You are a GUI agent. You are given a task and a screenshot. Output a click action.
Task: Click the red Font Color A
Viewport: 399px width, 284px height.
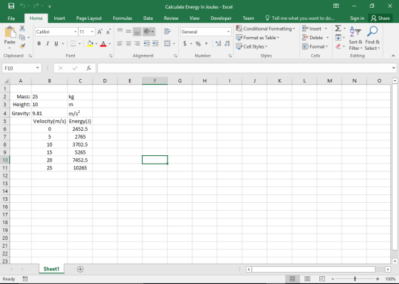[103, 43]
